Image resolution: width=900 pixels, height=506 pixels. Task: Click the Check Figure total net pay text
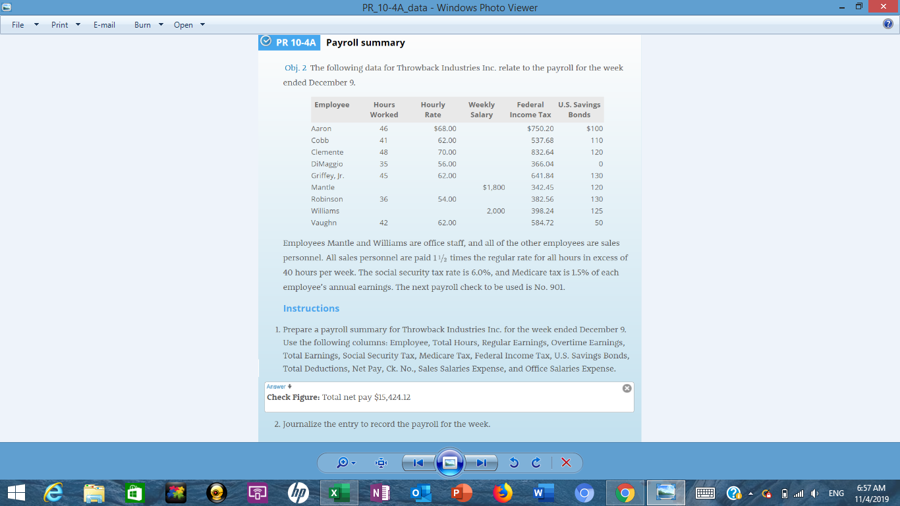(339, 397)
